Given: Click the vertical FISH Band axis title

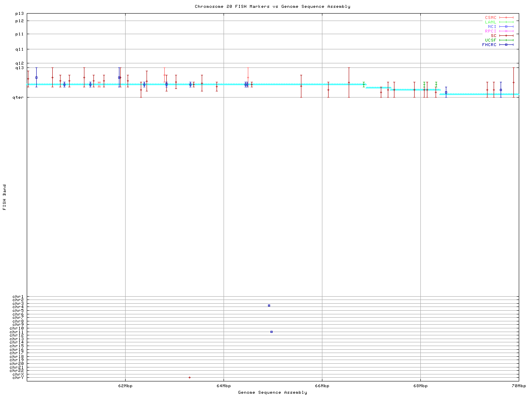Looking at the screenshot, I should coord(5,197).
